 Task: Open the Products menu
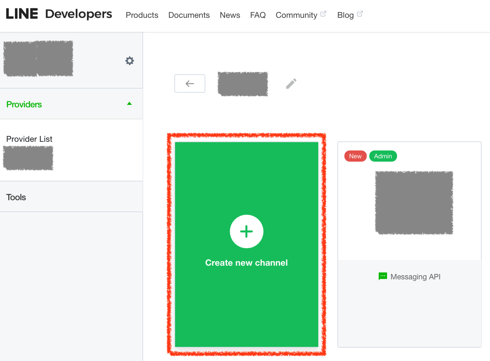(142, 15)
